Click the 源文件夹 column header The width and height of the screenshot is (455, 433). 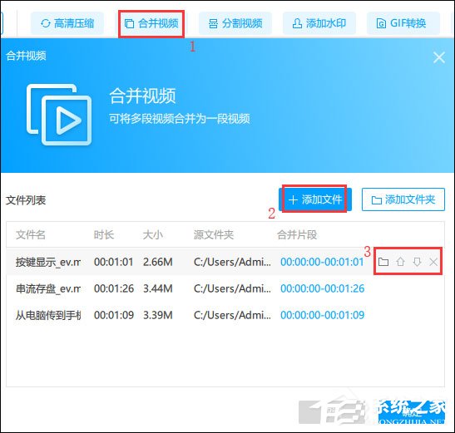point(214,234)
